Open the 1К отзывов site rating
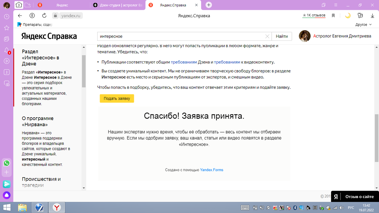379x213 pixels. coord(314,15)
